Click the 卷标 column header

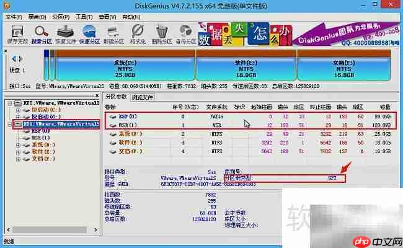110,107
